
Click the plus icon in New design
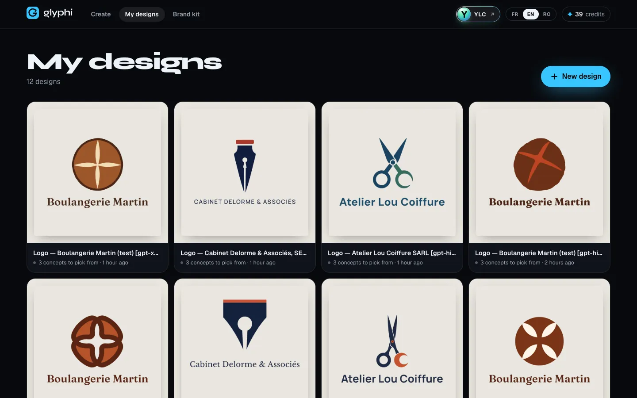[x=554, y=77]
